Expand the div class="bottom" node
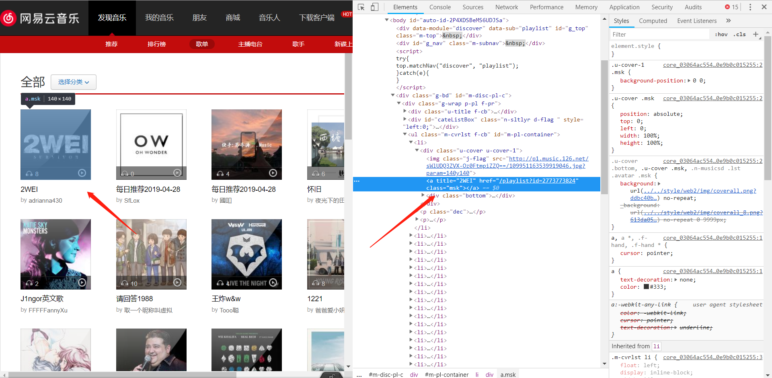772x378 pixels. pos(423,195)
